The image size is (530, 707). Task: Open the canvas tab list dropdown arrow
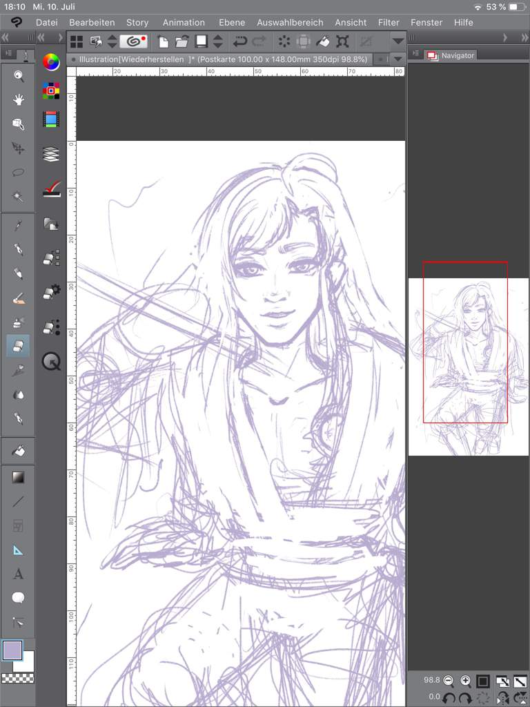(x=397, y=59)
